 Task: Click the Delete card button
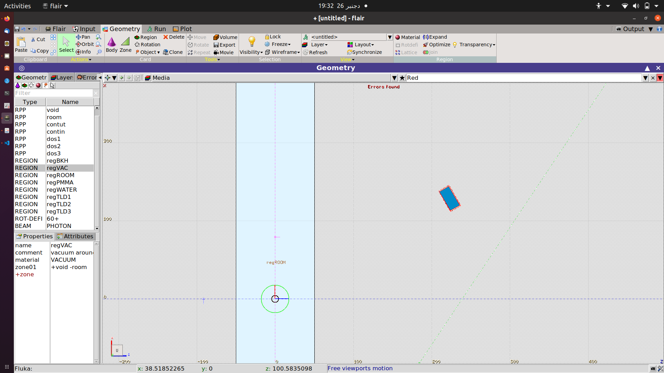pyautogui.click(x=174, y=37)
